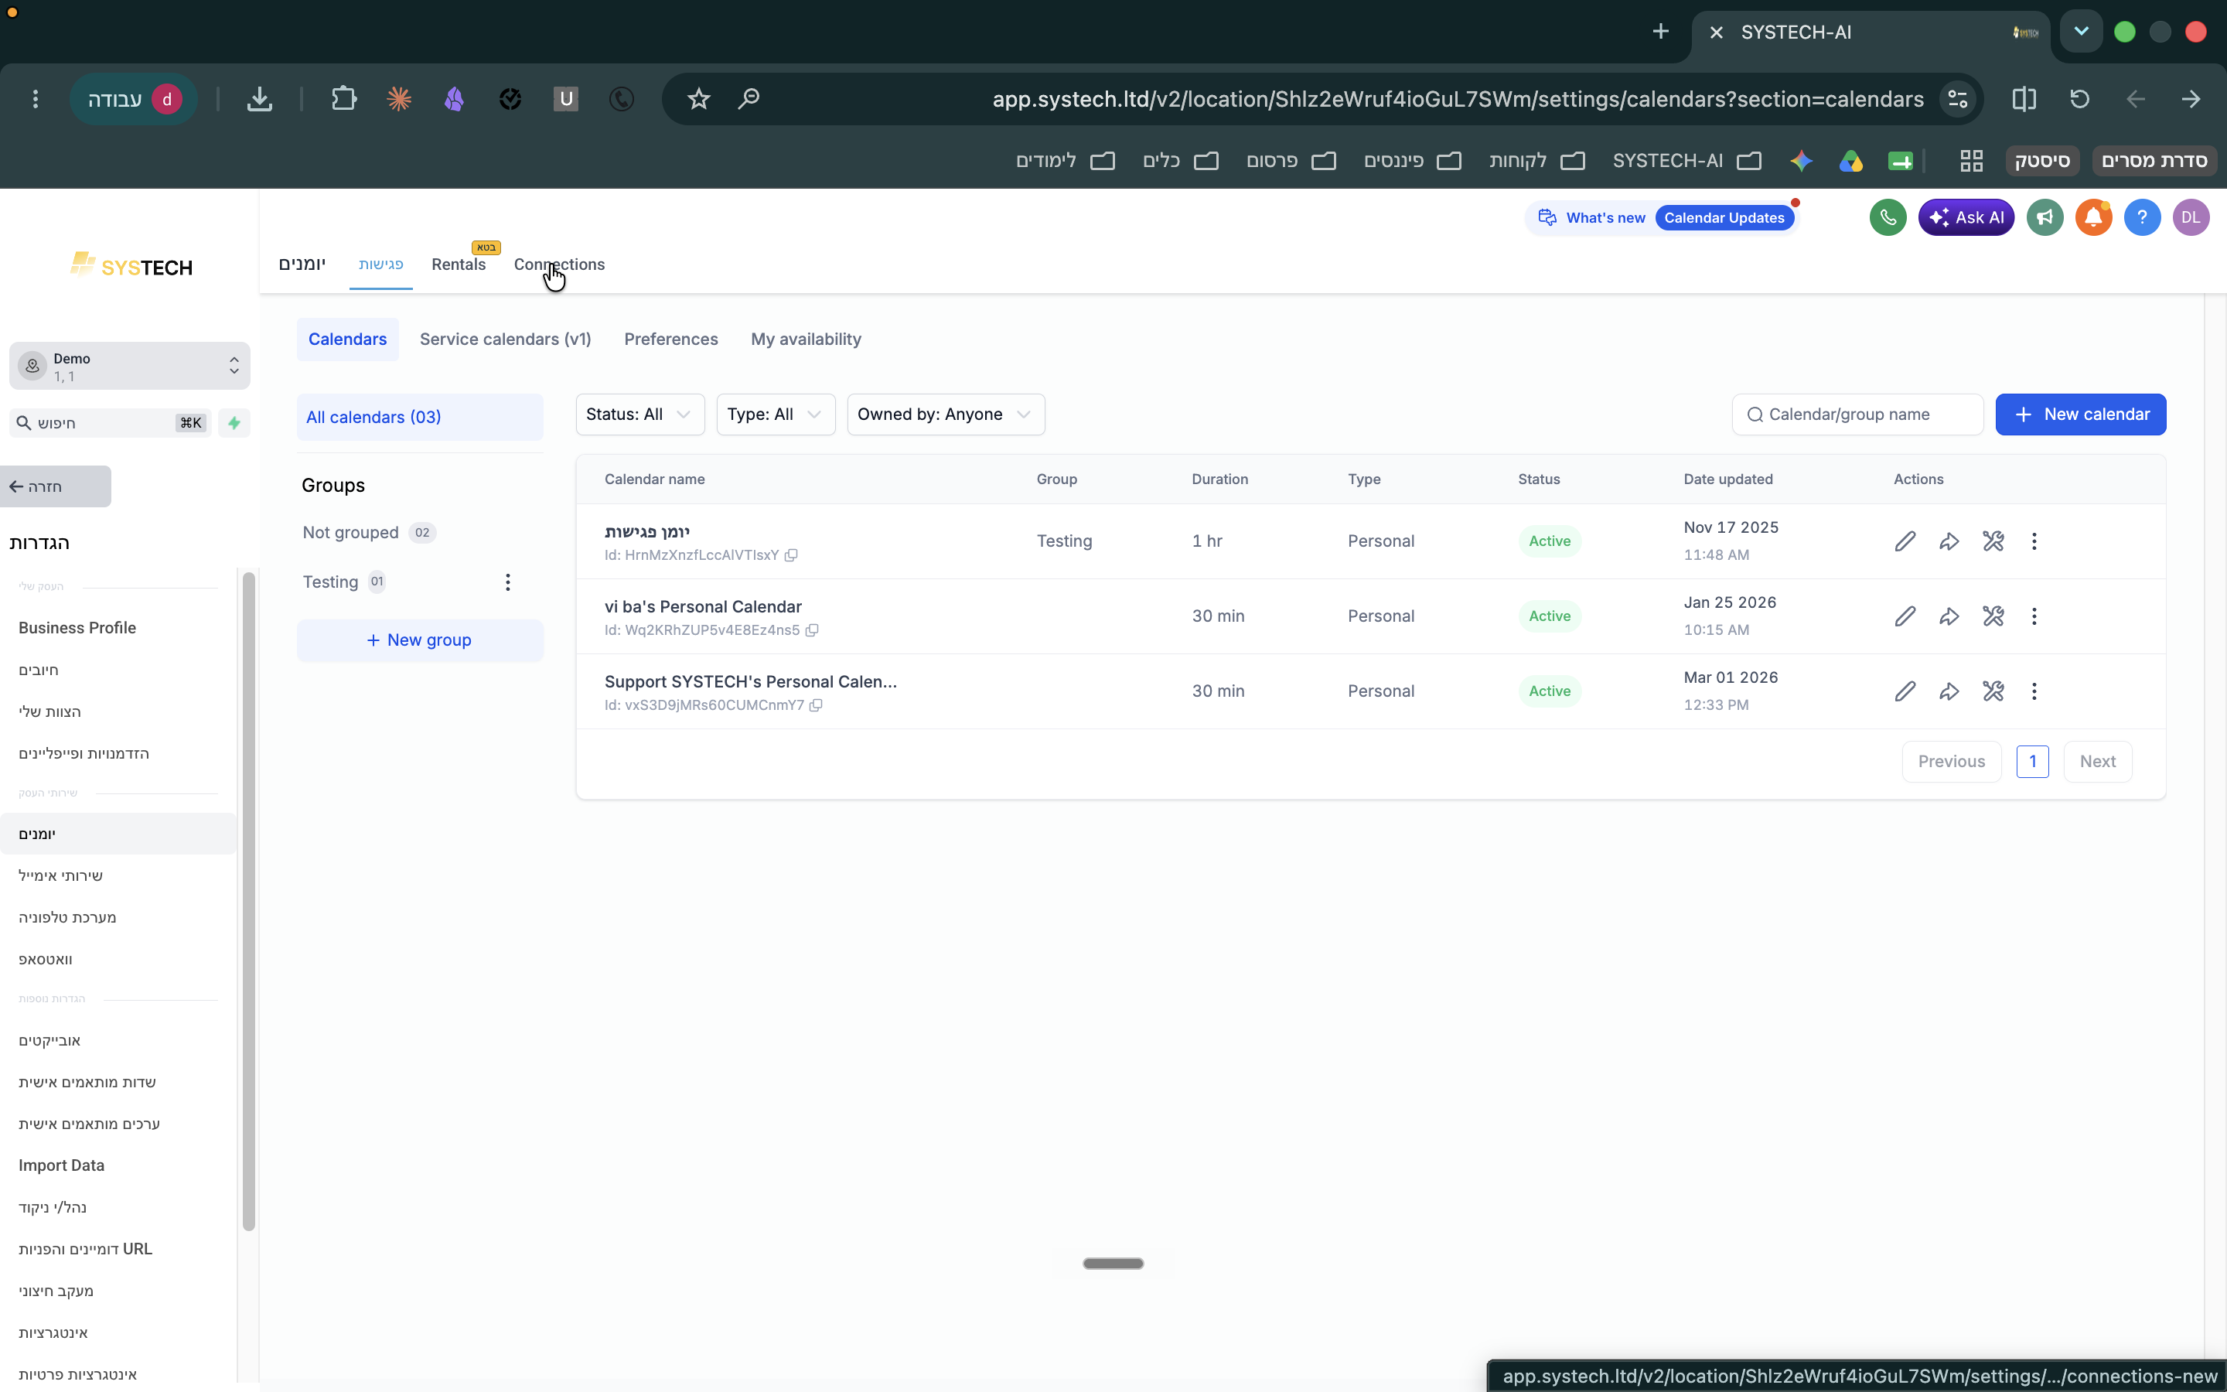
Task: Open the פיננסים bookmarks folder
Action: point(1412,161)
